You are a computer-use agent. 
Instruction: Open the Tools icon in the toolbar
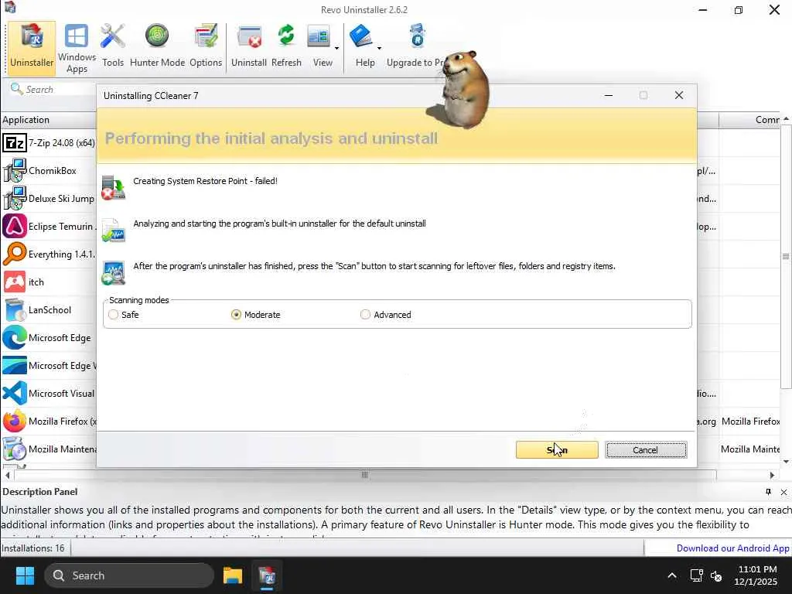pos(113,46)
